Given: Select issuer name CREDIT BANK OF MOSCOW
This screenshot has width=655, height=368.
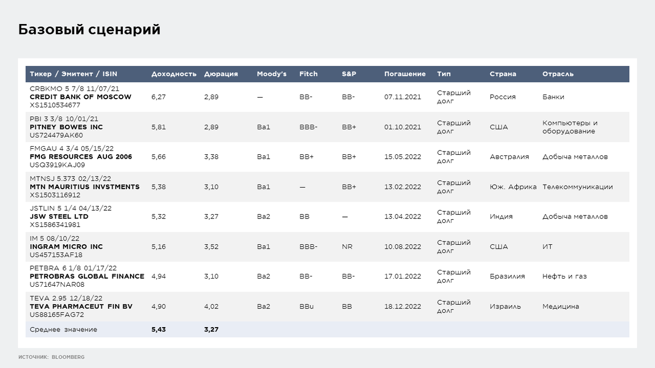Looking at the screenshot, I should [80, 97].
